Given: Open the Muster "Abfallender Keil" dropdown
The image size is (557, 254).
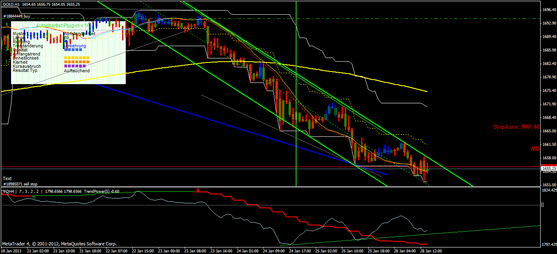Looking at the screenshot, I should coord(79,33).
